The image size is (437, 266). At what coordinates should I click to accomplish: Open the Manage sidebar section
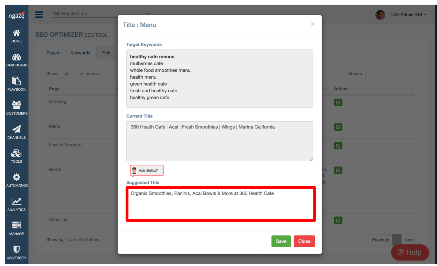point(16,228)
